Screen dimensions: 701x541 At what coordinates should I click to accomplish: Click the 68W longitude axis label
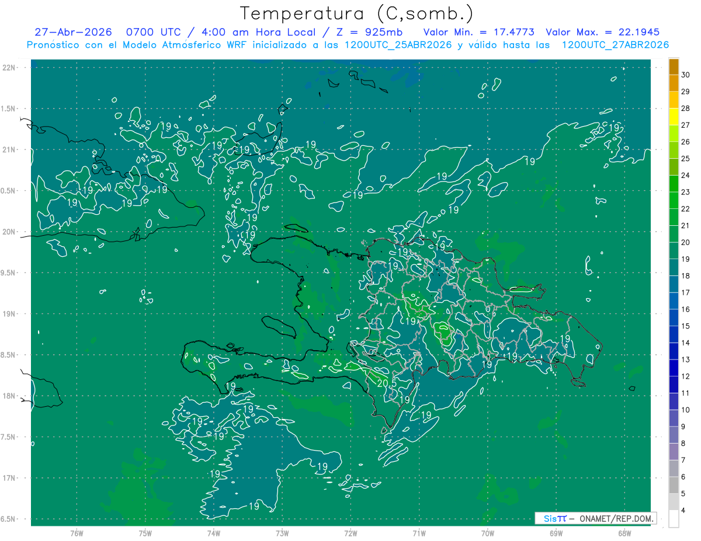(624, 533)
